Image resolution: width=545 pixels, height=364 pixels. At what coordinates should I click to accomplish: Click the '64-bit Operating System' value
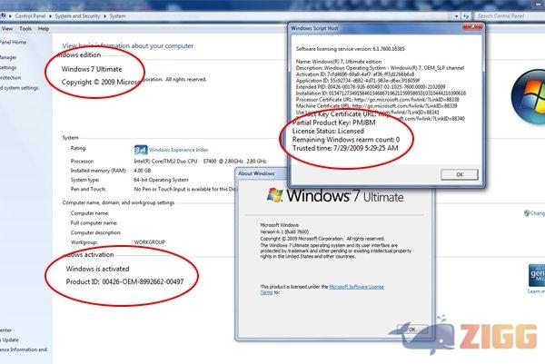pyautogui.click(x=162, y=180)
